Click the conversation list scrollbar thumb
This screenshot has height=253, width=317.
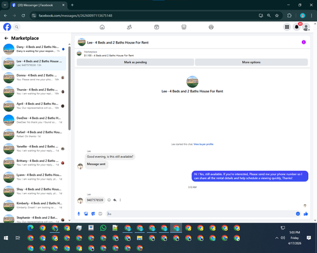(x=69, y=88)
